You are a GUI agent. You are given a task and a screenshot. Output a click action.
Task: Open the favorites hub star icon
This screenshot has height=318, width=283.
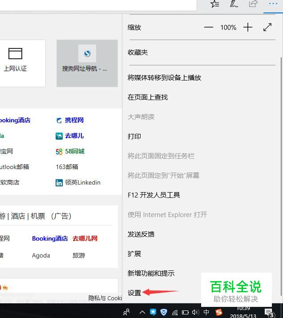[x=215, y=4]
